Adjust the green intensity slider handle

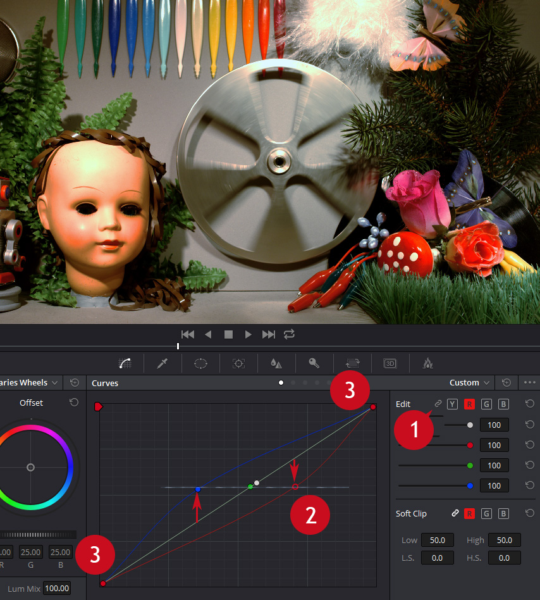coord(470,465)
